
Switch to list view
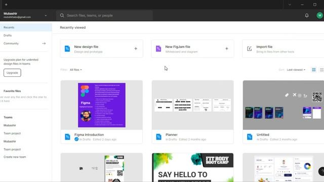click(x=321, y=70)
